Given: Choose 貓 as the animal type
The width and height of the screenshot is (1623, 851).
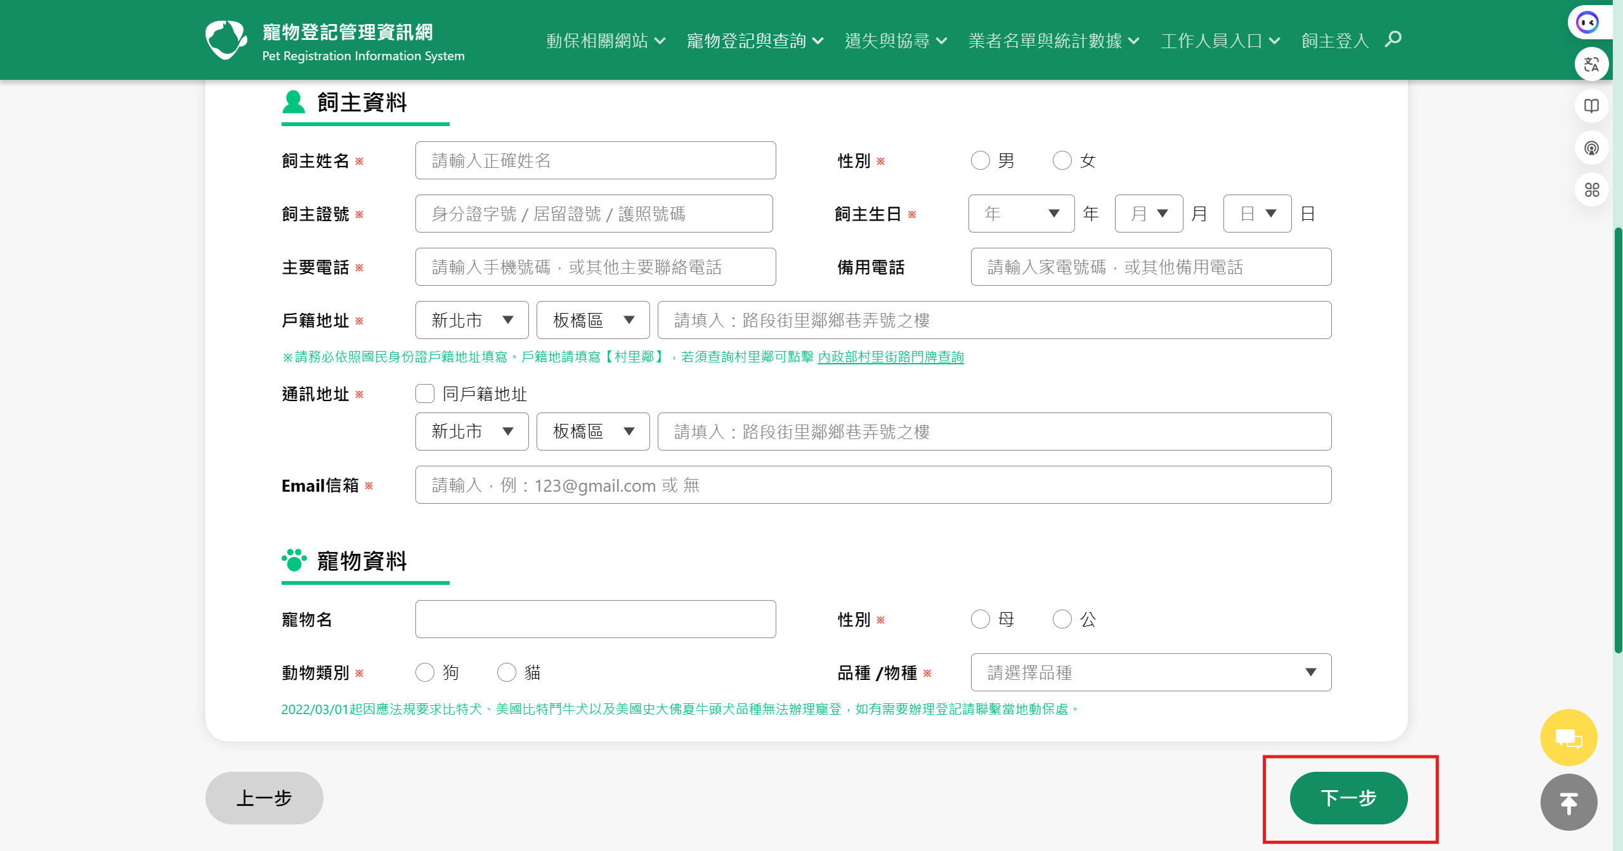Looking at the screenshot, I should [x=507, y=672].
